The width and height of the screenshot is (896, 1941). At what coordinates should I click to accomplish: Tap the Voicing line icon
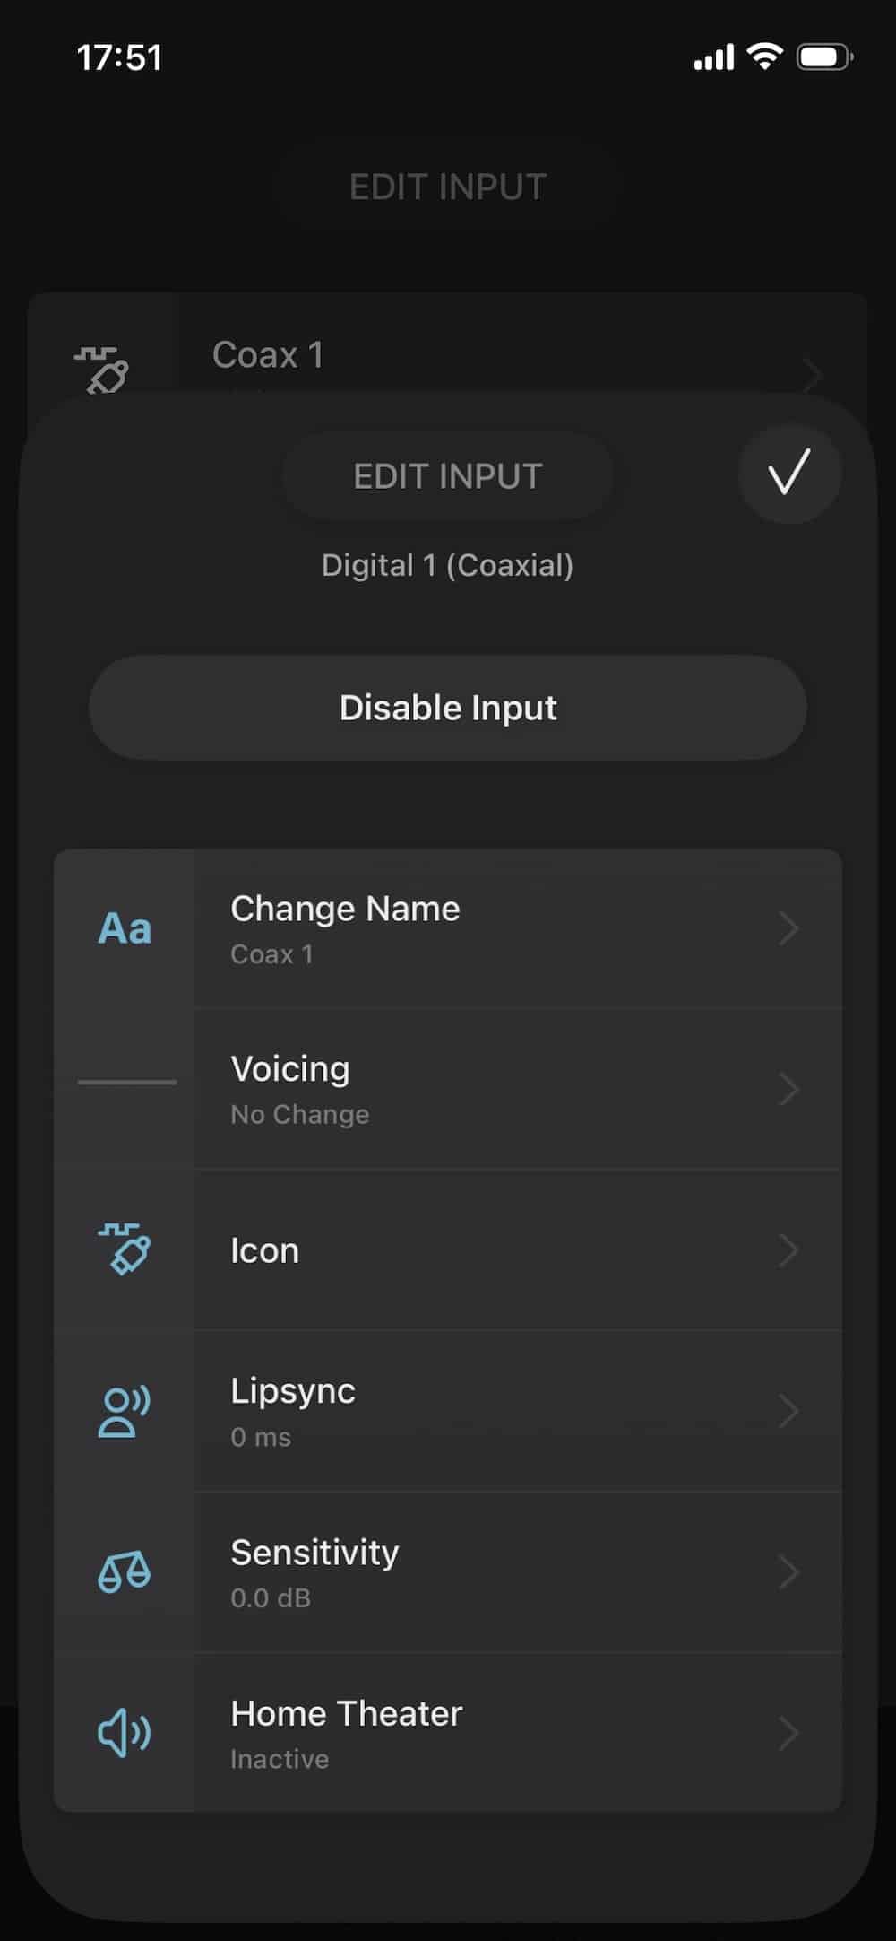[126, 1083]
